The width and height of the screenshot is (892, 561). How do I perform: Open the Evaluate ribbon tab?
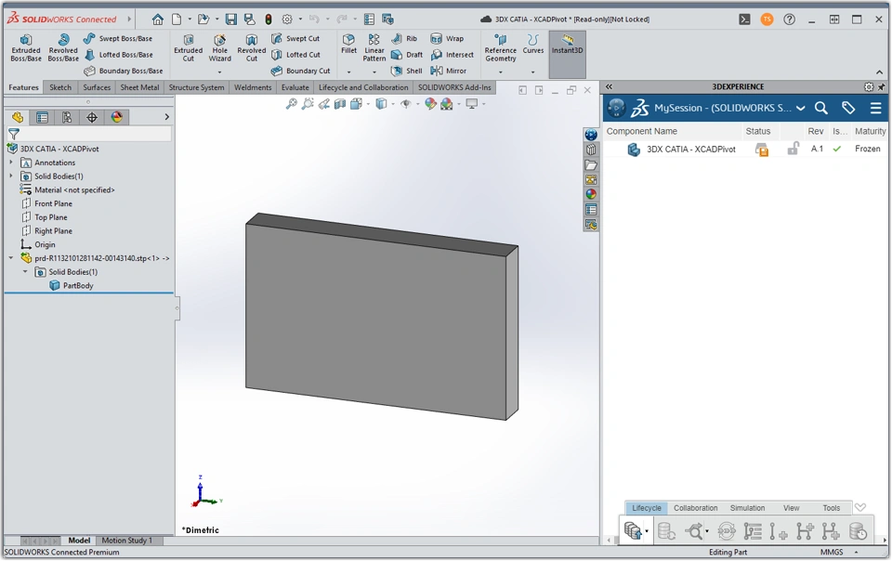(295, 87)
